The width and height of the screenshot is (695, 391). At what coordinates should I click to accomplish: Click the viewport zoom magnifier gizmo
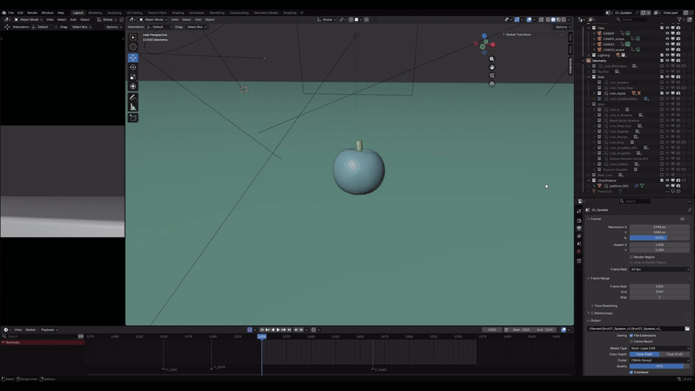point(492,59)
